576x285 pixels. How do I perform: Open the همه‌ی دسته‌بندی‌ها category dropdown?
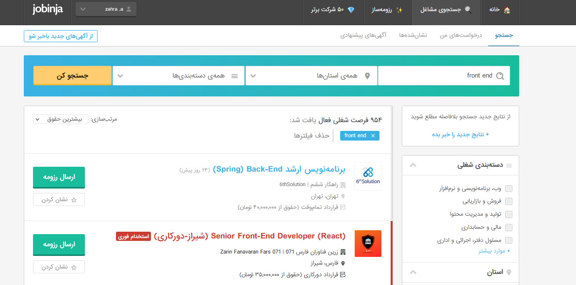pos(178,76)
